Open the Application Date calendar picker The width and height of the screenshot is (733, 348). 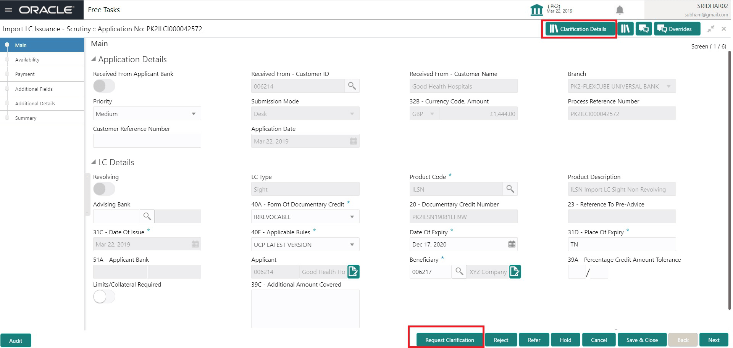pos(354,141)
